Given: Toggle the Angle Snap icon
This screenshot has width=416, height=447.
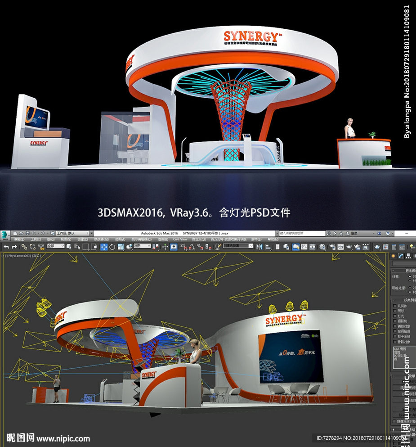Looking at the screenshot, I should [x=192, y=247].
